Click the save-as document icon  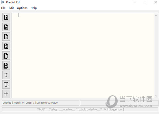click(x=6, y=46)
